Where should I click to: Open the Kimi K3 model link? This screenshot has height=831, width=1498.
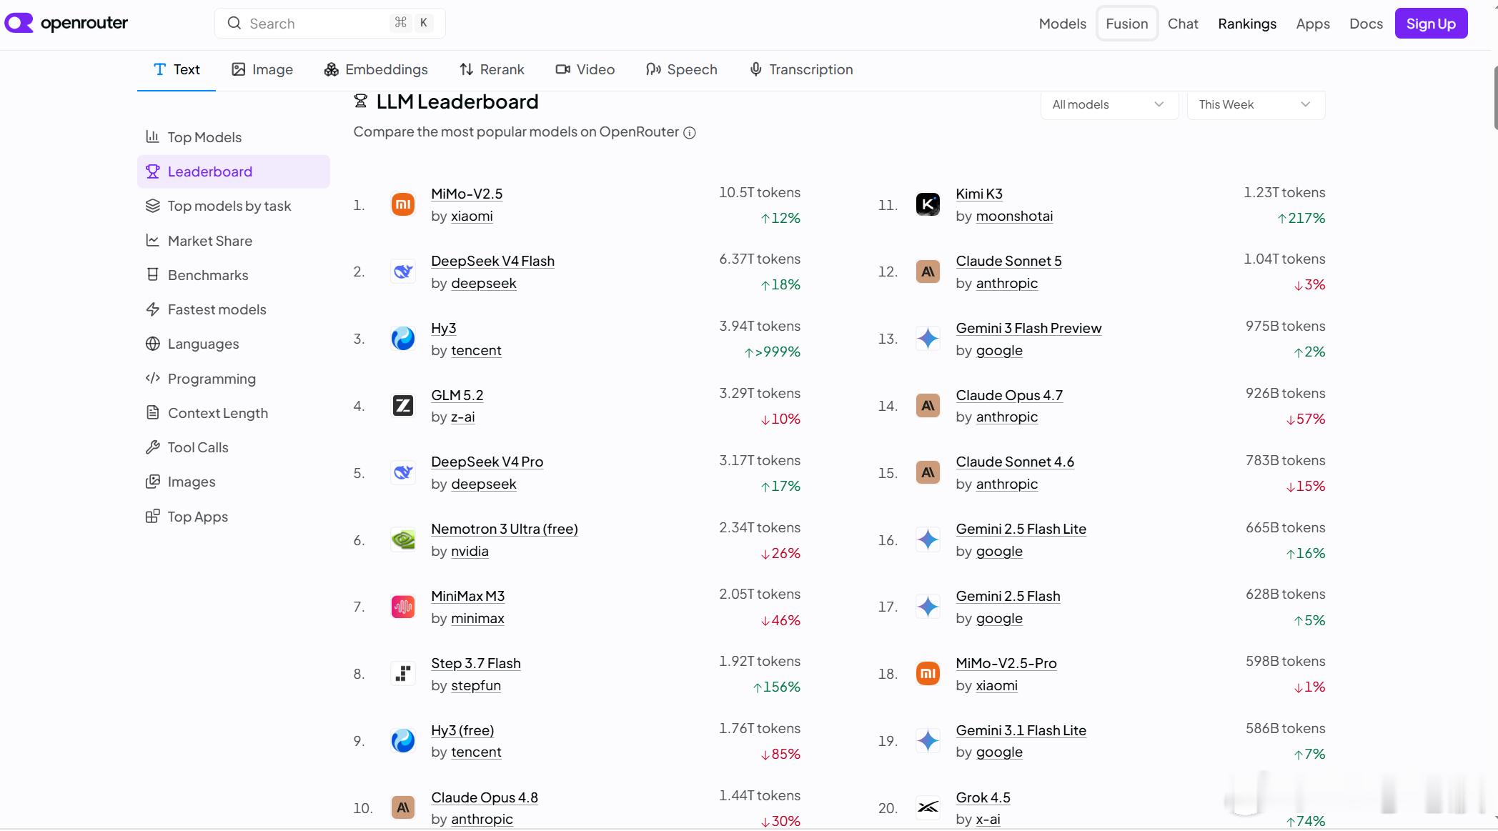979,194
